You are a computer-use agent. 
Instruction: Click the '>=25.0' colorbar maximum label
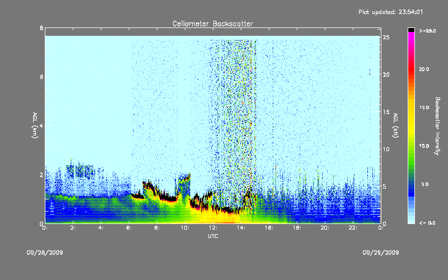pyautogui.click(x=427, y=31)
